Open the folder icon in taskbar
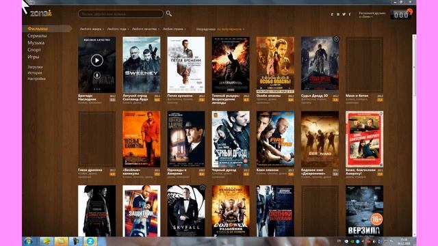The image size is (438, 246). pyautogui.click(x=61, y=241)
